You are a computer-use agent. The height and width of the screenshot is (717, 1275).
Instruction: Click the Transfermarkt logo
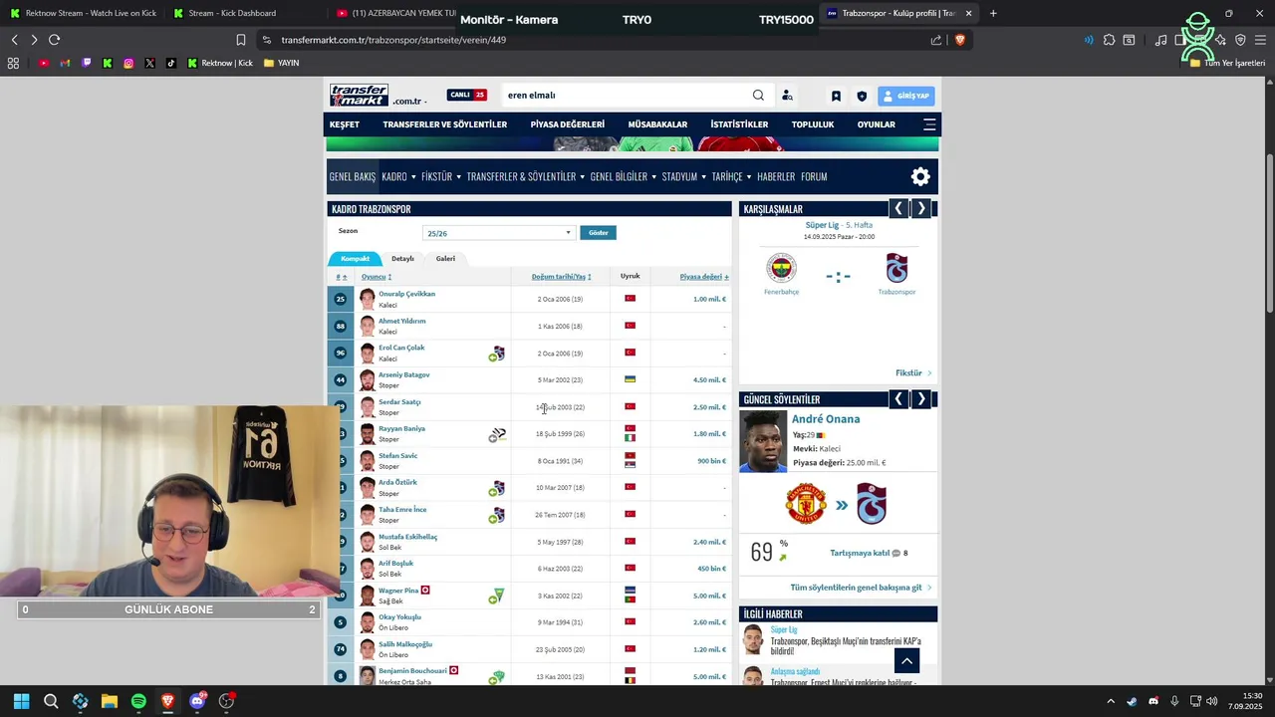[360, 96]
